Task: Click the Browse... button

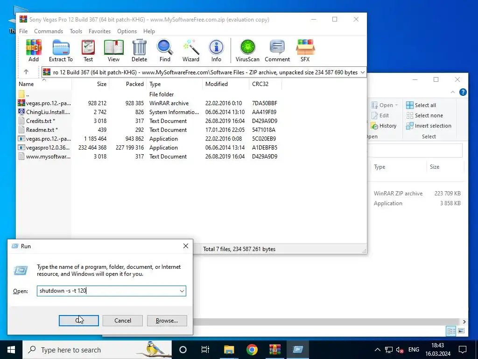Action: [x=167, y=321]
